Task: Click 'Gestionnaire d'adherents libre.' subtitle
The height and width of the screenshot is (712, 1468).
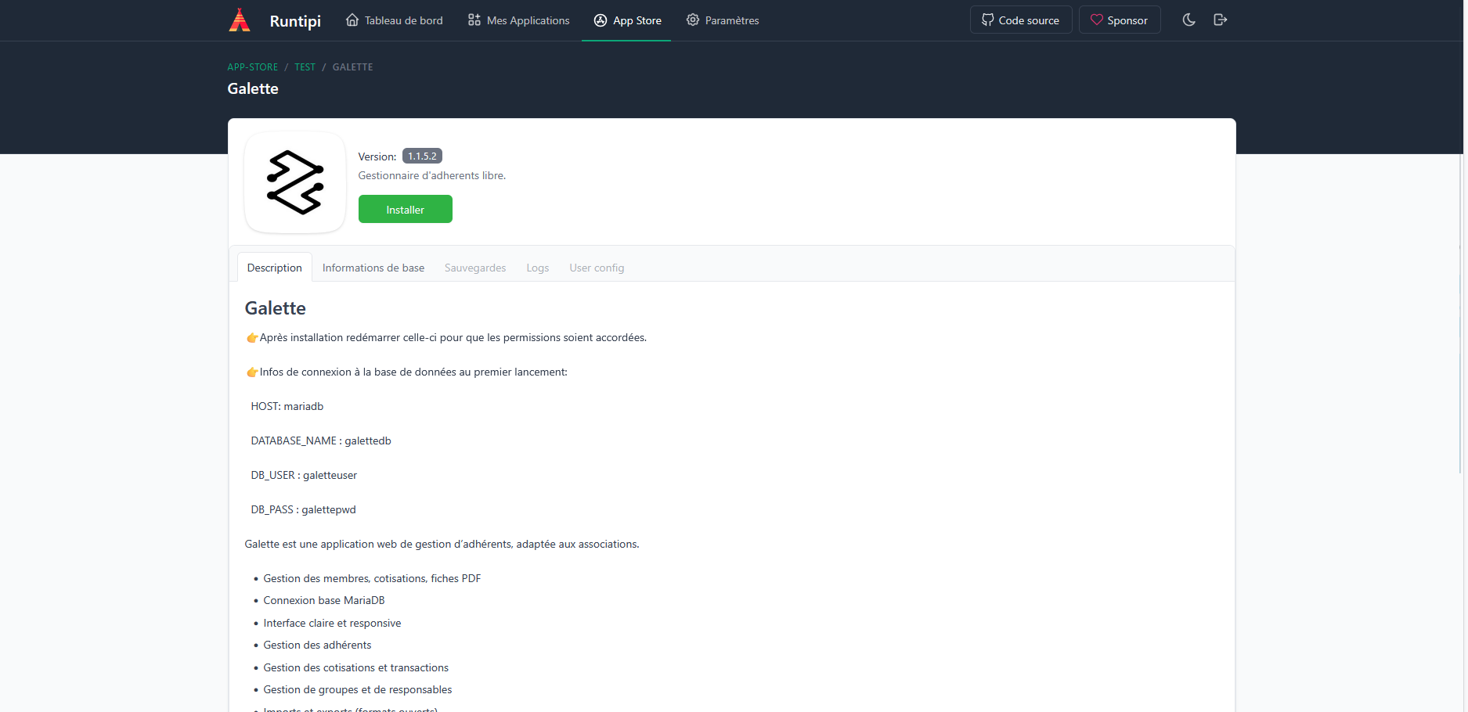Action: click(432, 175)
